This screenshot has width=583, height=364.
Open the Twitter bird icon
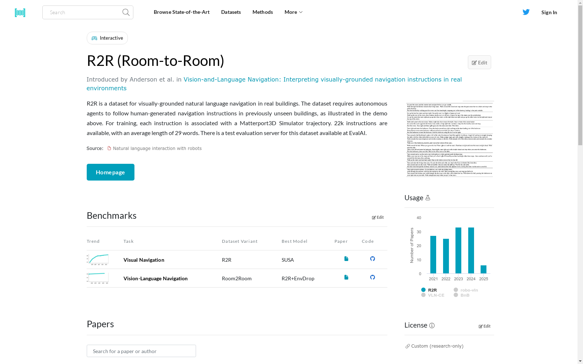526,12
